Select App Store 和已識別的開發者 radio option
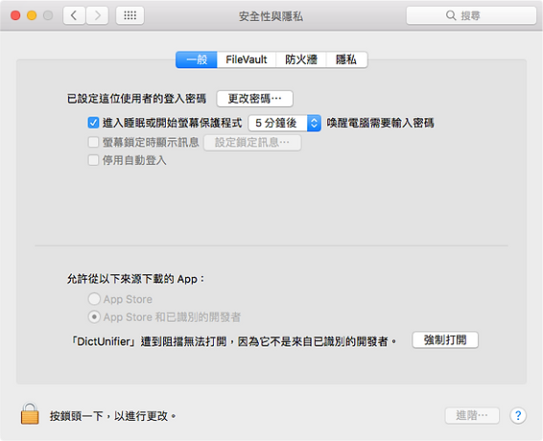The height and width of the screenshot is (441, 543). click(x=94, y=316)
